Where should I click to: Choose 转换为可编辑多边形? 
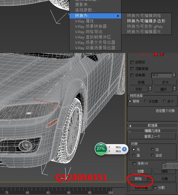(146, 21)
